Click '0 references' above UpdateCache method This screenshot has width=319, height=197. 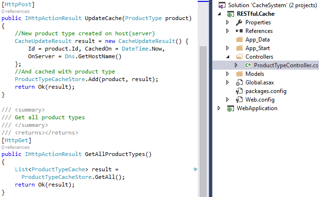tap(15, 11)
